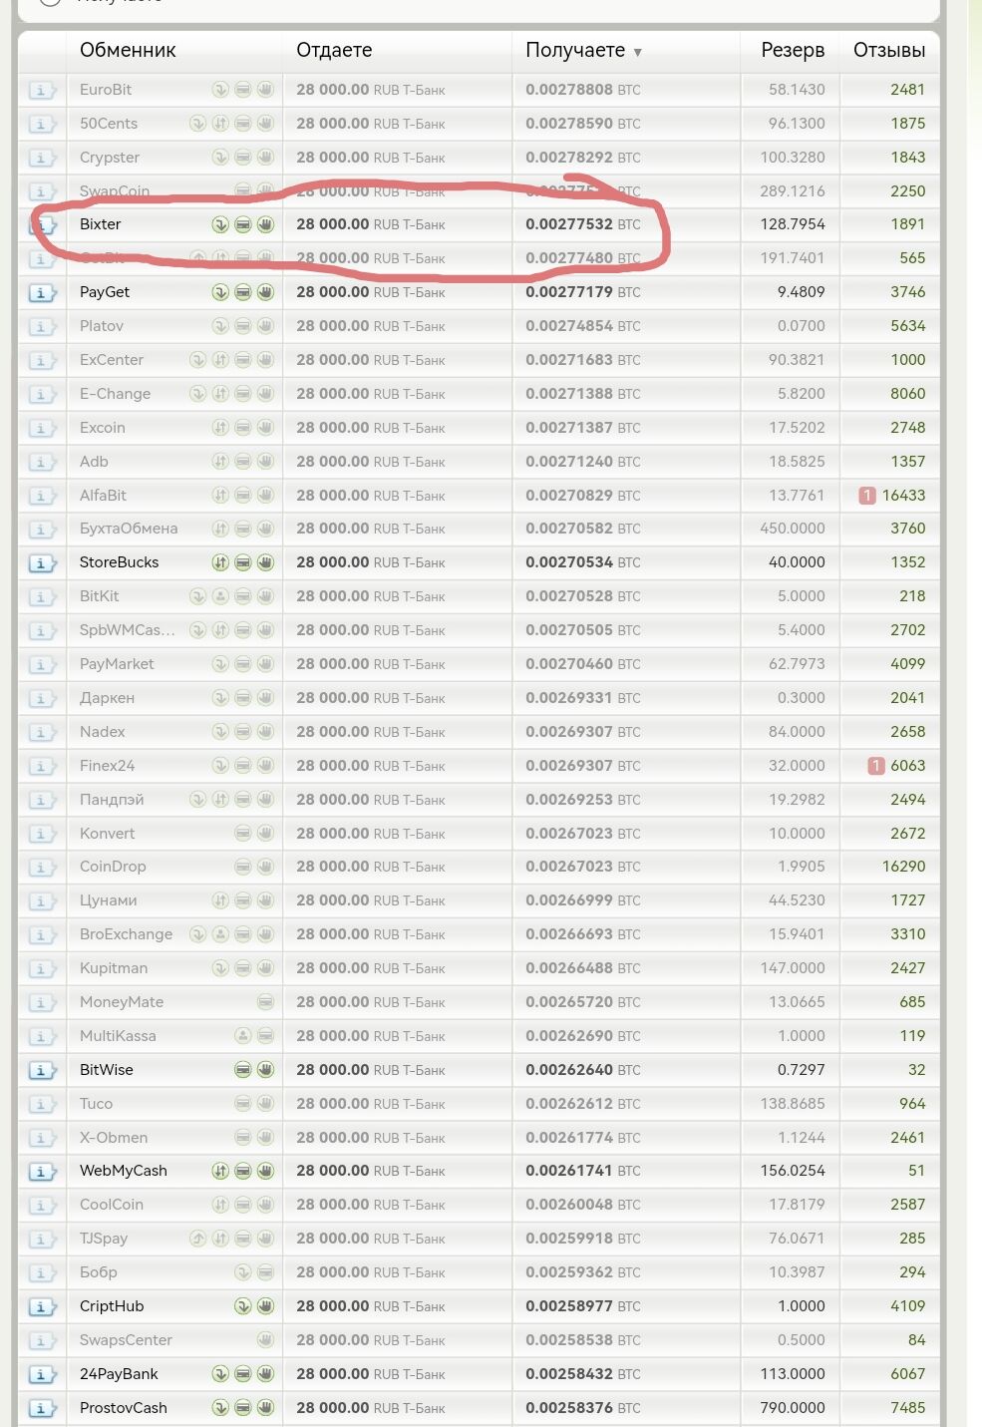Open the info icon for Excoin

click(41, 429)
